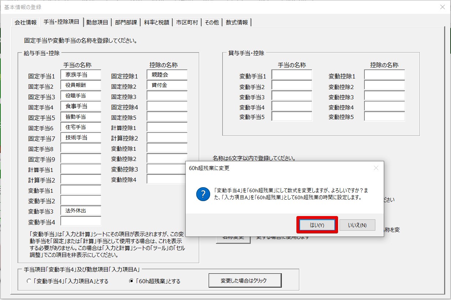Click the bonus 変動控除1 name field

click(384, 75)
